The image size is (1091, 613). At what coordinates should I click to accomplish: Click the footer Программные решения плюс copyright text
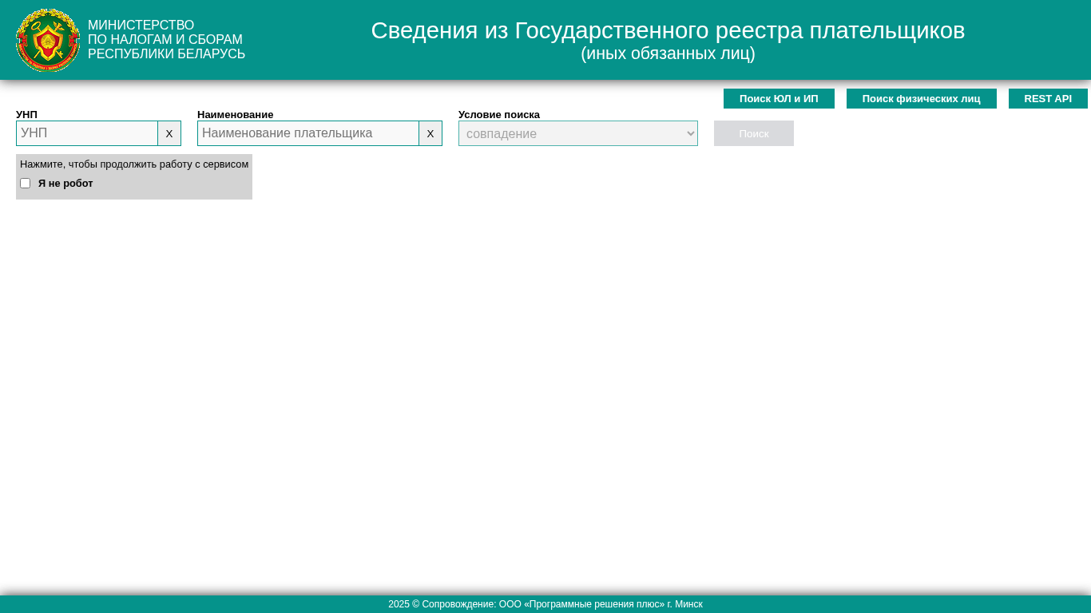[x=545, y=604]
